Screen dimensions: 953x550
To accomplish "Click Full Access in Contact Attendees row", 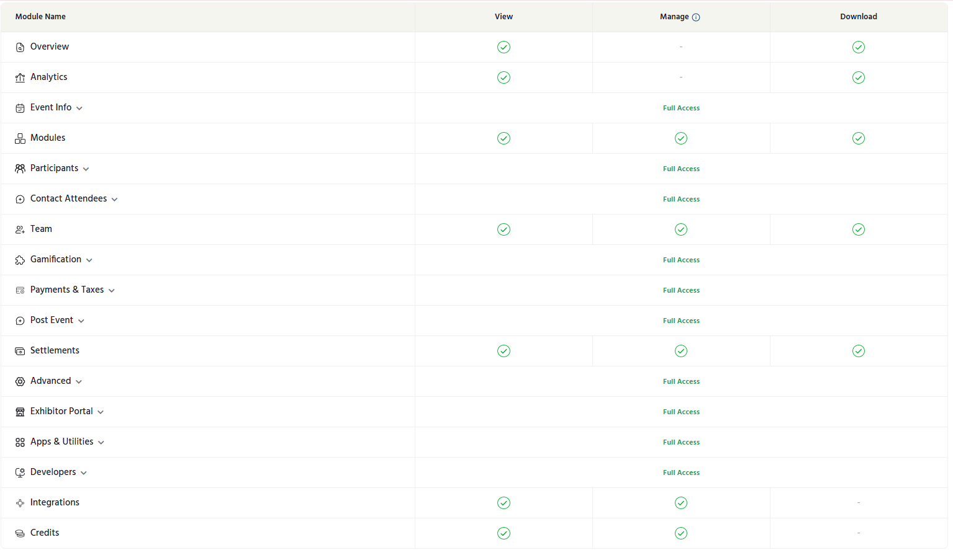I will click(681, 199).
